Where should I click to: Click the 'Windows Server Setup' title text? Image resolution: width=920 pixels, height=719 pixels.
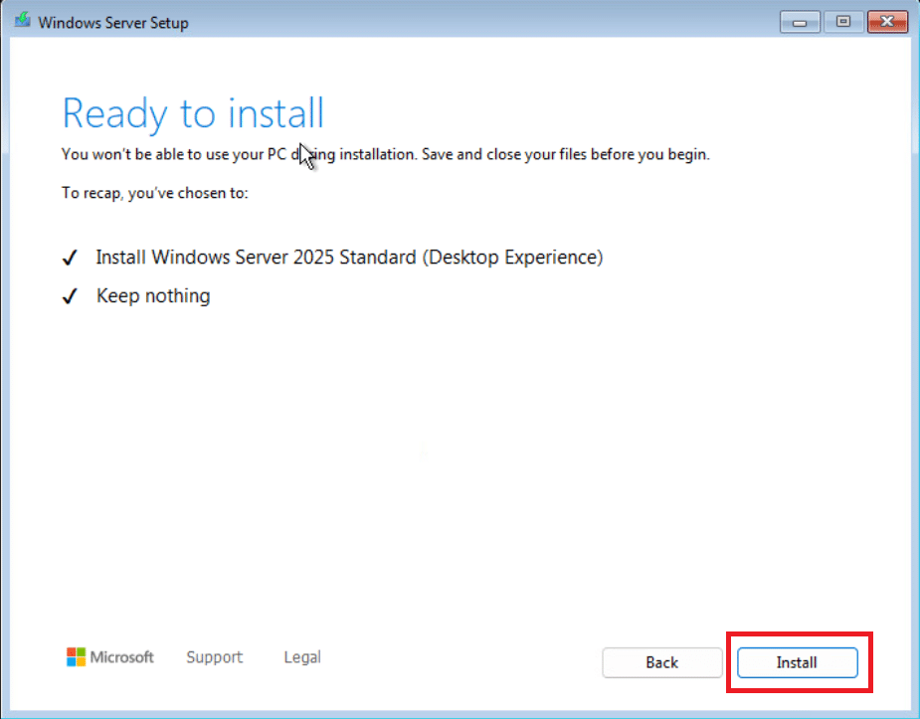(113, 23)
